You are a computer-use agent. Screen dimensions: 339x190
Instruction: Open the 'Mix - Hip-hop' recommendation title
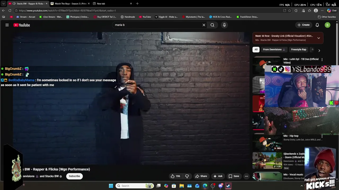pos(291,136)
